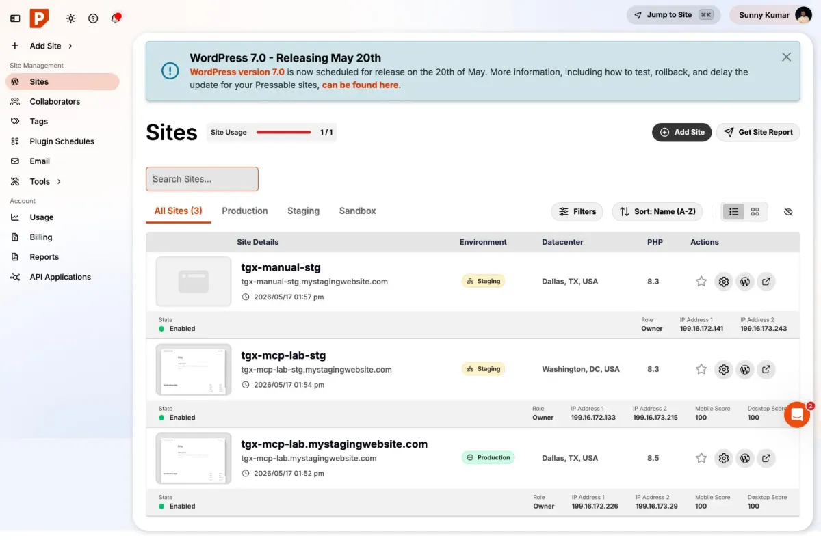
Task: Click the tgx-mcp-lab production site thumbnail
Action: [194, 458]
